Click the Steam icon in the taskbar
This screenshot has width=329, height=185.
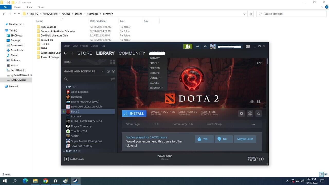pos(76,181)
